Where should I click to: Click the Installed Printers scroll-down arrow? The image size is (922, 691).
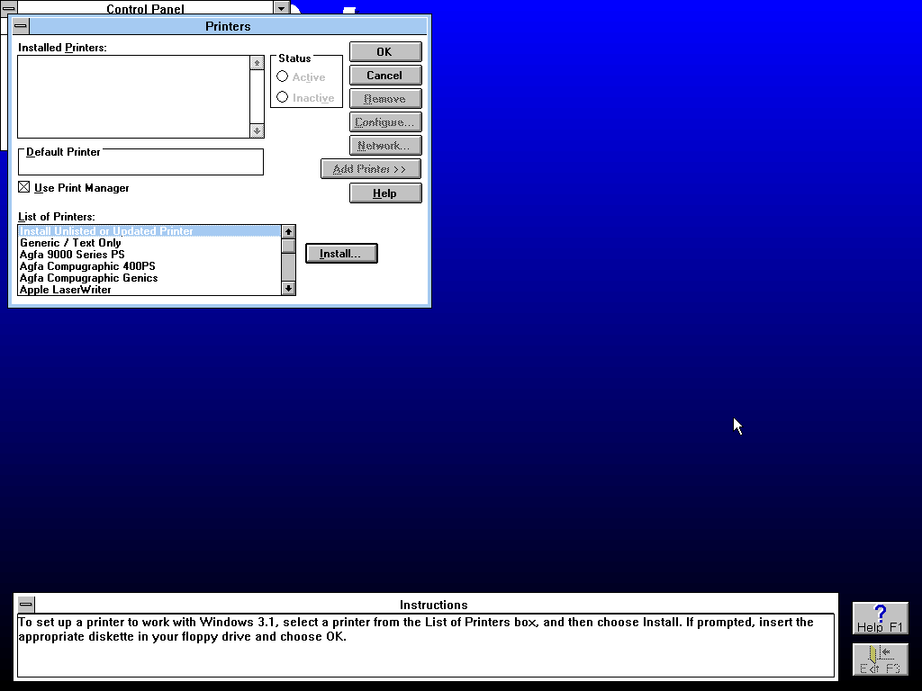click(x=257, y=130)
